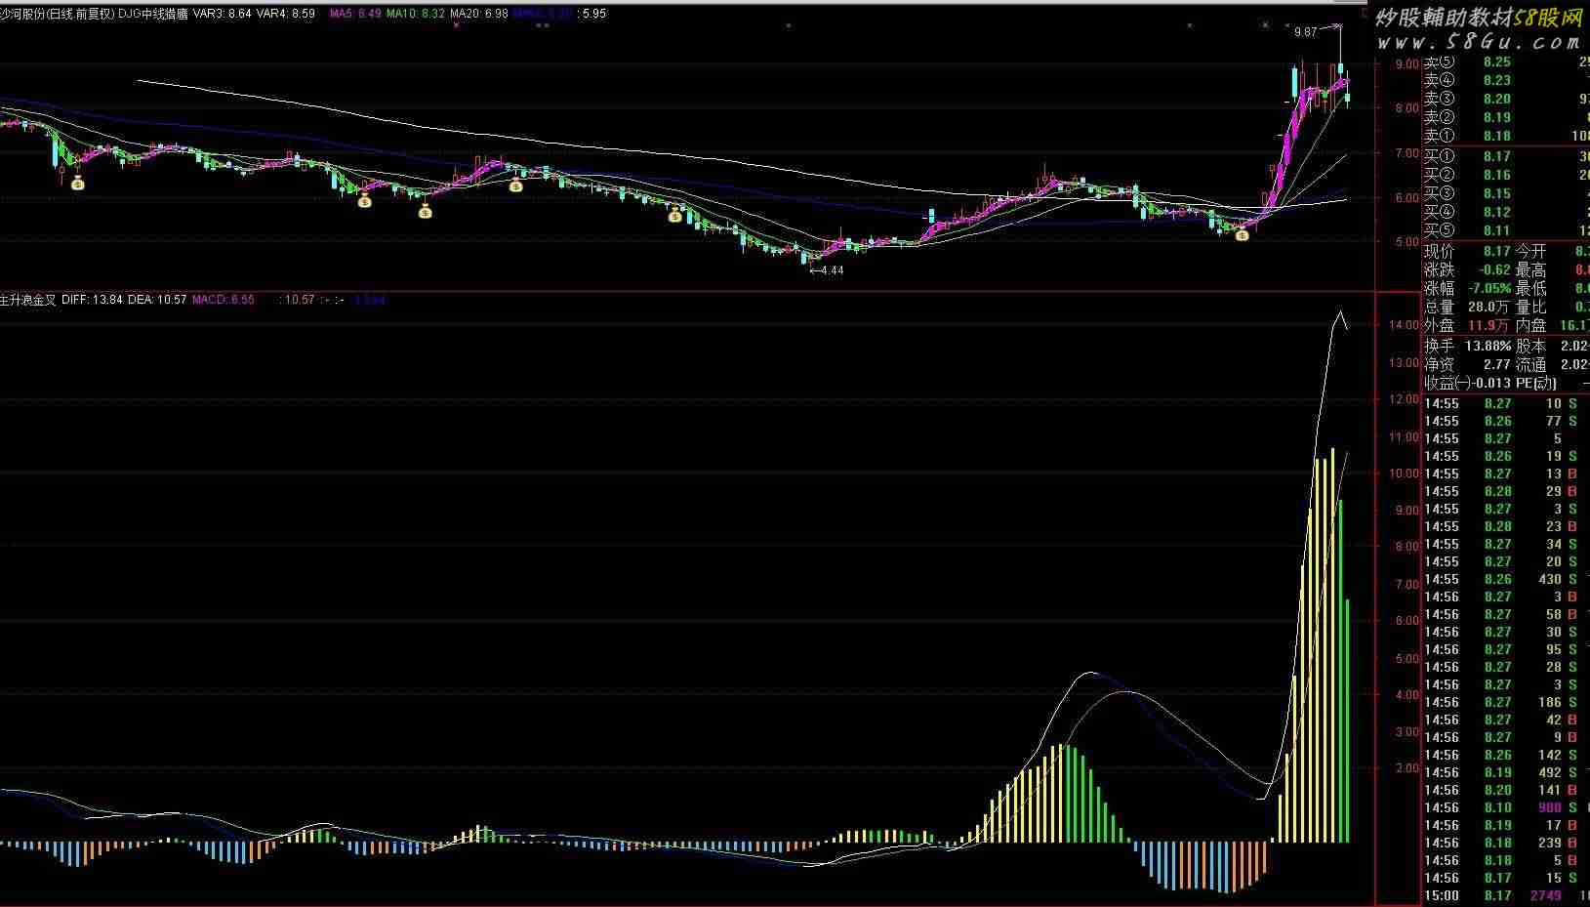
Task: Click the 涨跌 change value -0.62
Action: coord(1495,270)
